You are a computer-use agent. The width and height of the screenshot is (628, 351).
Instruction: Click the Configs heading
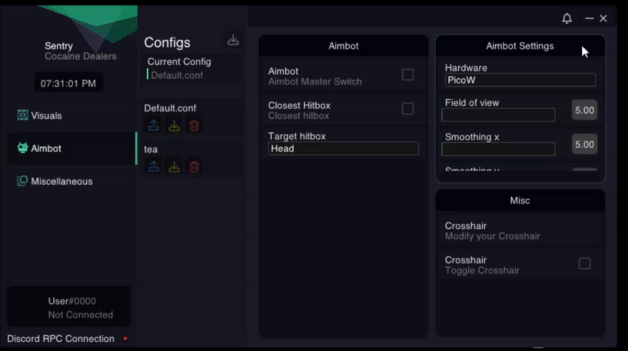168,43
